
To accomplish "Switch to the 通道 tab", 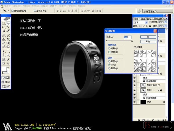I will click(x=143, y=19).
